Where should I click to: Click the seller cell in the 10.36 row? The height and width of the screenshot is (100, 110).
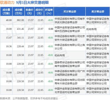[x=98, y=47]
